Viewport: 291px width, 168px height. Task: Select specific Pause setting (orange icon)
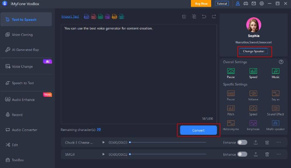[231, 96]
